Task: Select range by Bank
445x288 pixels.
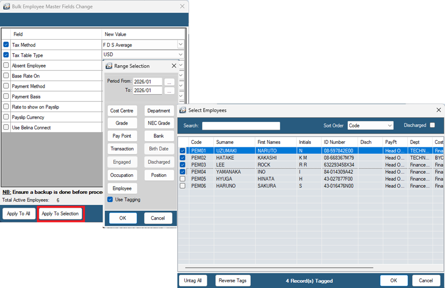Action: pos(159,136)
